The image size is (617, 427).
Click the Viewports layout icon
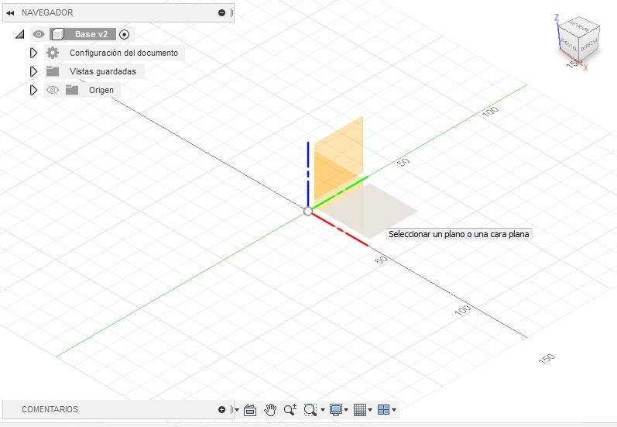pos(383,410)
